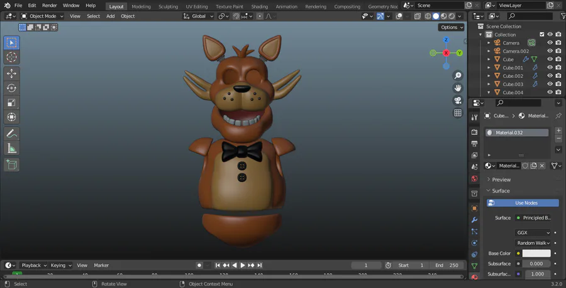
Task: Open the Tool properties tab
Action: pos(474,117)
